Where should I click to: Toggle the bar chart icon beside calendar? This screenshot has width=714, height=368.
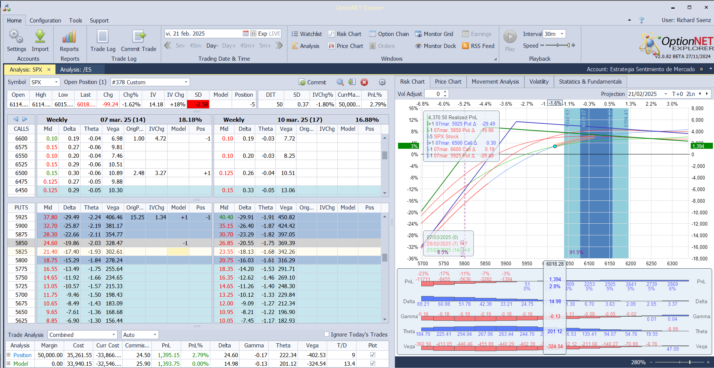(253, 34)
